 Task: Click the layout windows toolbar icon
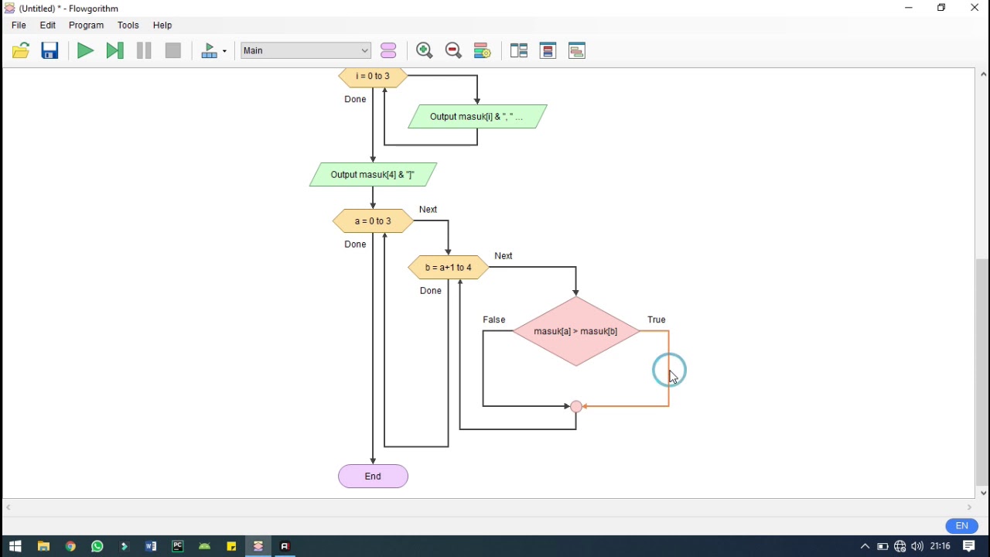[x=519, y=51]
